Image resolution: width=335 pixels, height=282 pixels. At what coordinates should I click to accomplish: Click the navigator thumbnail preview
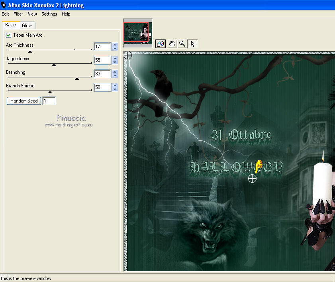point(138,33)
